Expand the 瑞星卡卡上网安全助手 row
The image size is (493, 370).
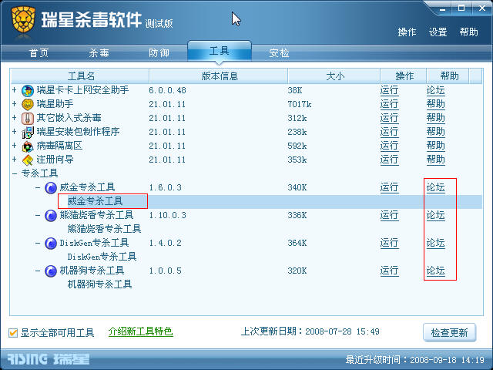point(14,90)
